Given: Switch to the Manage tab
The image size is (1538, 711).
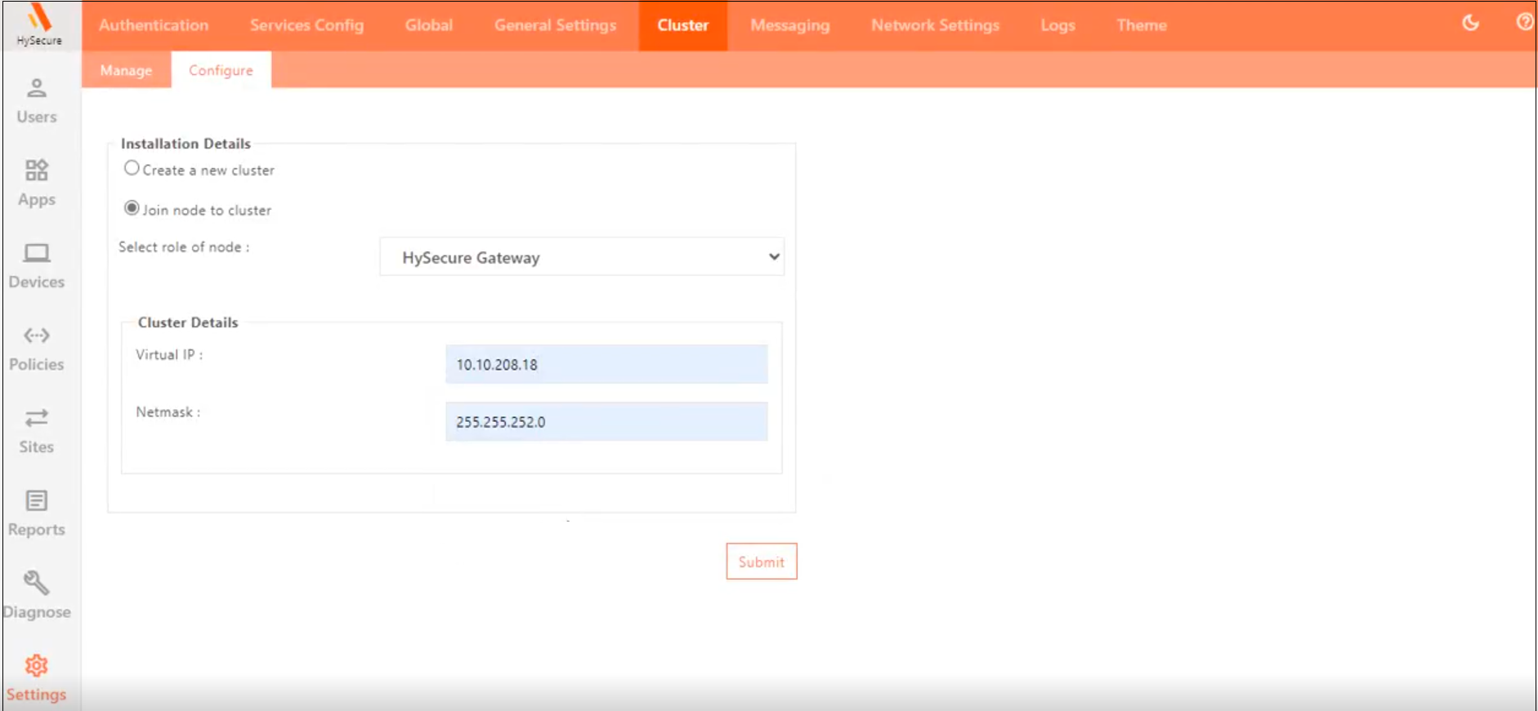Looking at the screenshot, I should tap(126, 70).
